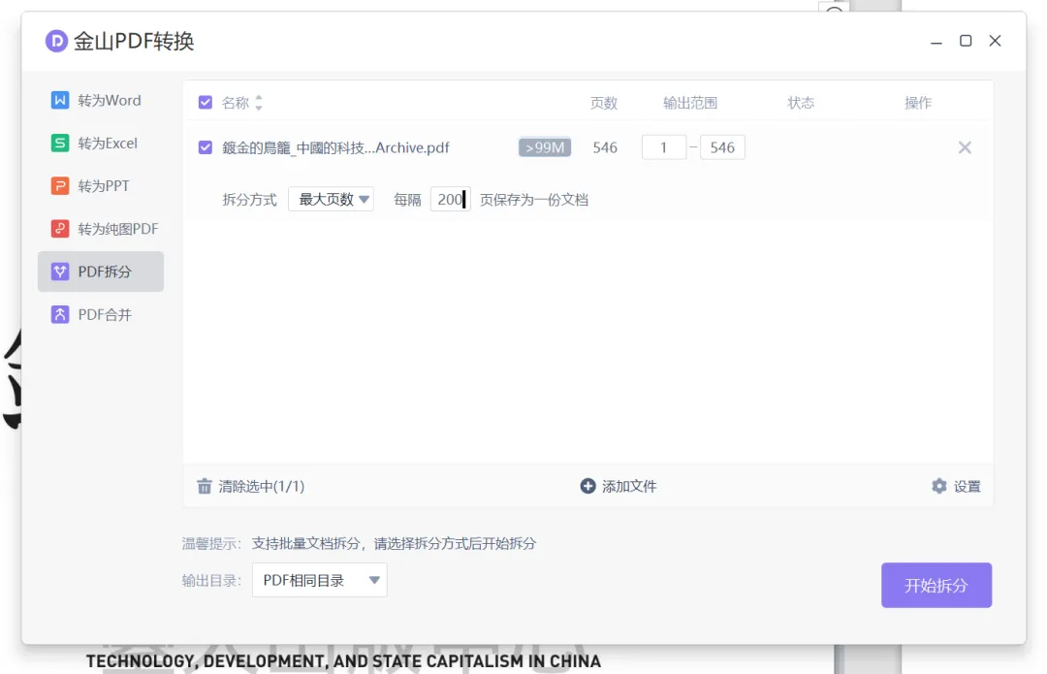
Task: Click the trash icon beside 清除选中
Action: 205,486
